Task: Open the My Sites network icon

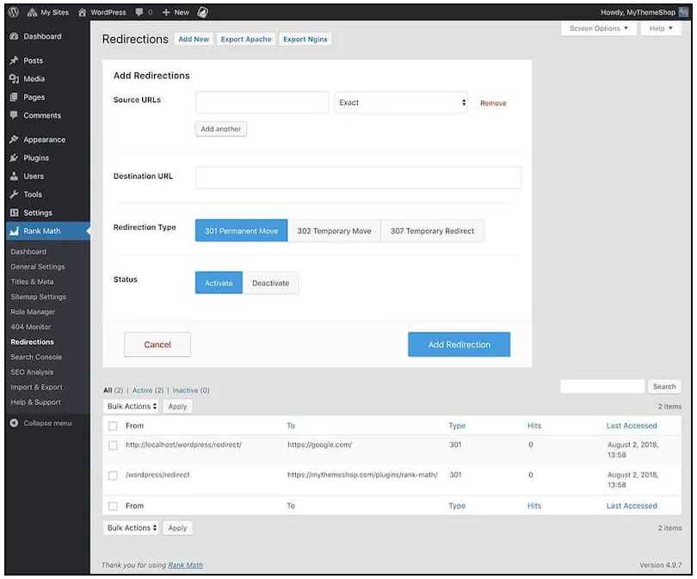Action: (32, 12)
